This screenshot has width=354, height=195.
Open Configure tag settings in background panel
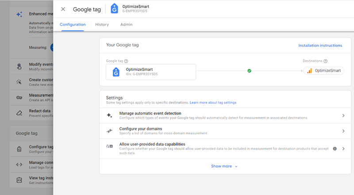click(x=31, y=149)
